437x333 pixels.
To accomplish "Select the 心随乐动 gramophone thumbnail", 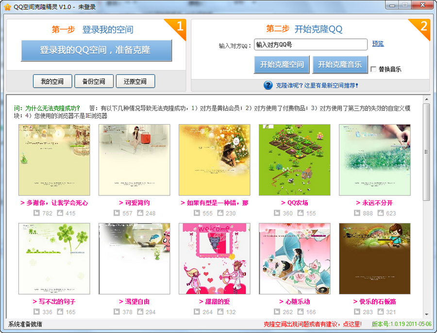I will (x=295, y=259).
